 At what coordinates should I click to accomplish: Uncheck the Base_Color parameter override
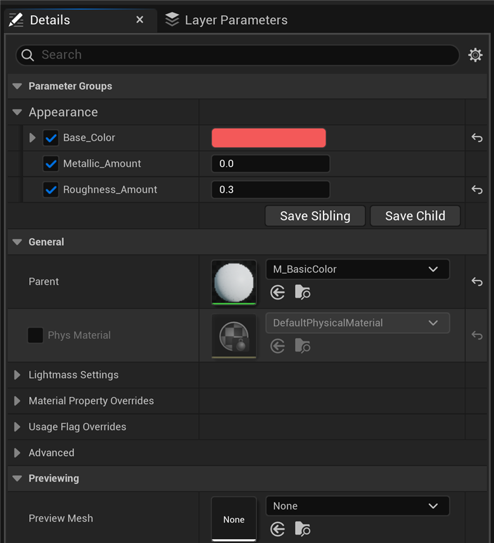click(x=51, y=138)
